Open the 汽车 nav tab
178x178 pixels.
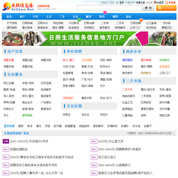[x=36, y=16]
